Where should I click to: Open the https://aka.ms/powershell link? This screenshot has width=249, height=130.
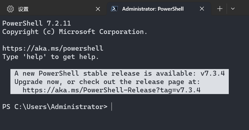pos(53,48)
